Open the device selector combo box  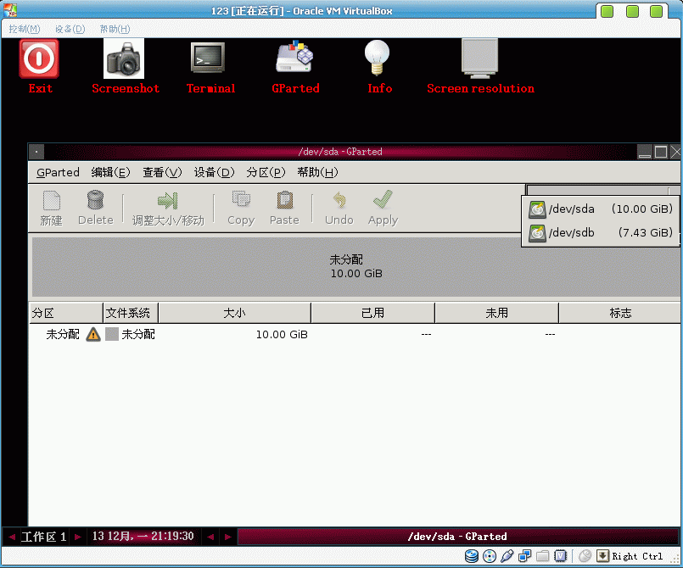603,190
